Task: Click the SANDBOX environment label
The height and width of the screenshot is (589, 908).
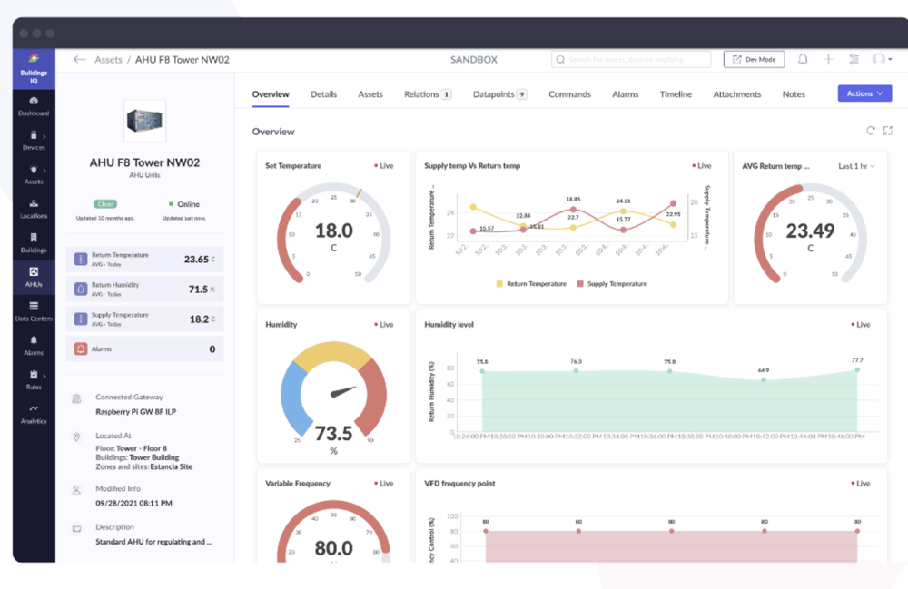Action: [x=474, y=60]
